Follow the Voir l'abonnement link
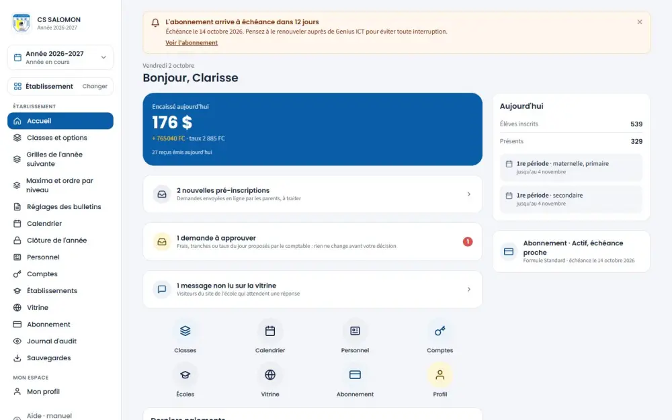 point(192,43)
